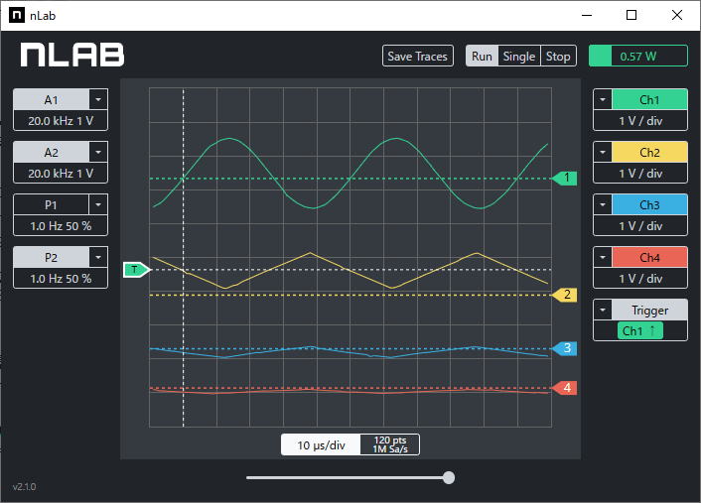Click the horizontal timebase slider handle
Screen dimensions: 701x503
[x=449, y=477]
